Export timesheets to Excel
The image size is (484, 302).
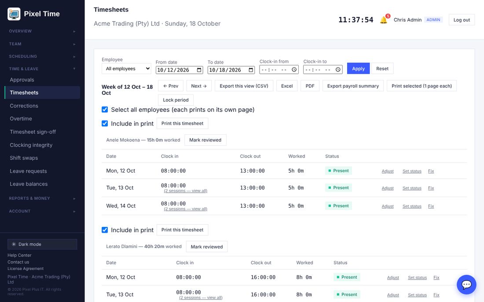[x=287, y=86]
